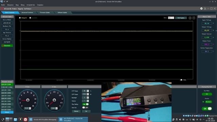Toggle the Voltage(V) series checkbox
Viewport: 217px width, 122px height.
pyautogui.click(x=20, y=18)
